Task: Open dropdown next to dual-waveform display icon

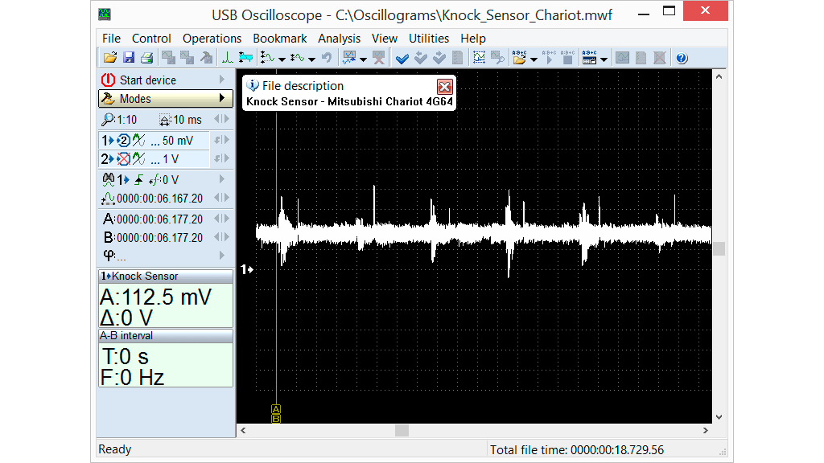Action: (x=363, y=59)
